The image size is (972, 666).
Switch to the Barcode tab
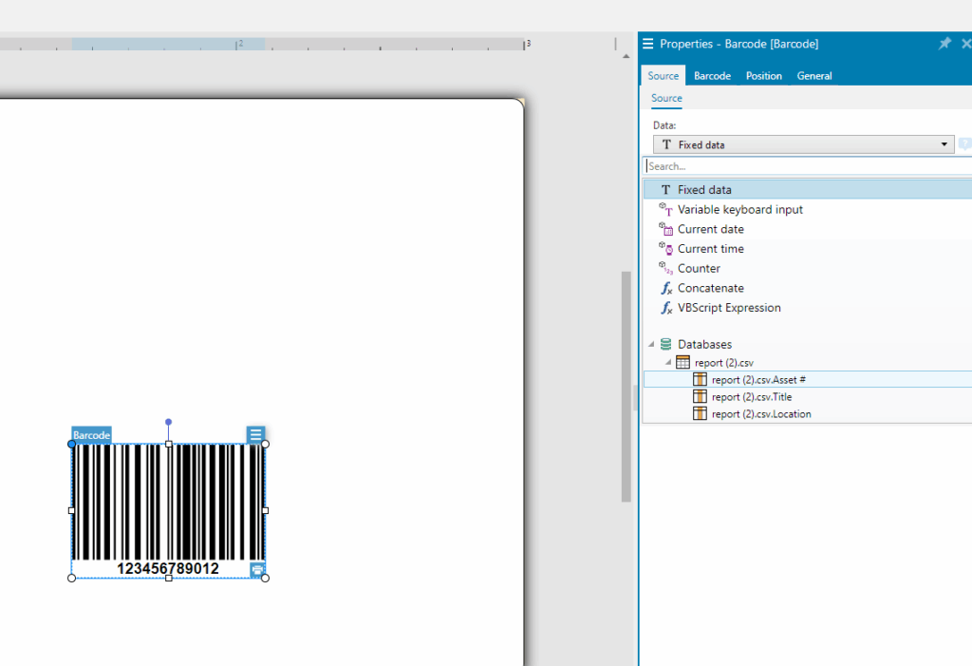(712, 75)
